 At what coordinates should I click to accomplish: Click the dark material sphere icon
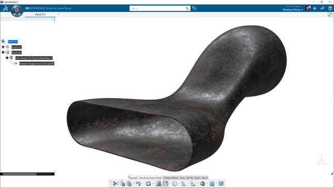point(202,183)
